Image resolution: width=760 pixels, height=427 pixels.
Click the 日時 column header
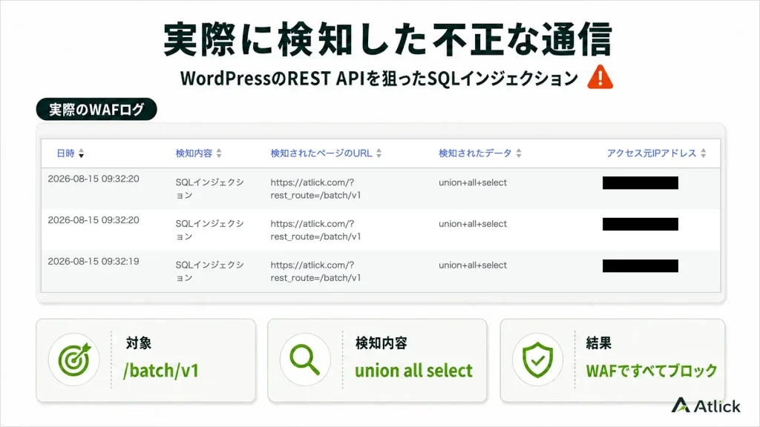click(65, 153)
